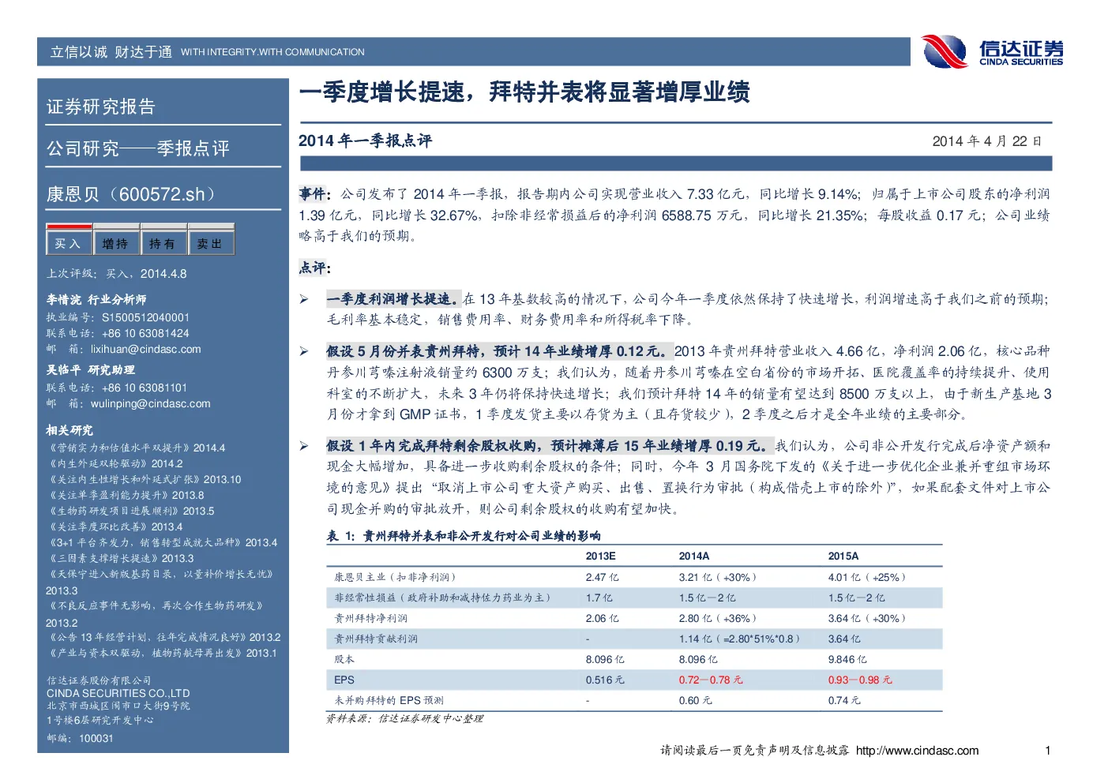Click license number S1500512040001

[145, 317]
